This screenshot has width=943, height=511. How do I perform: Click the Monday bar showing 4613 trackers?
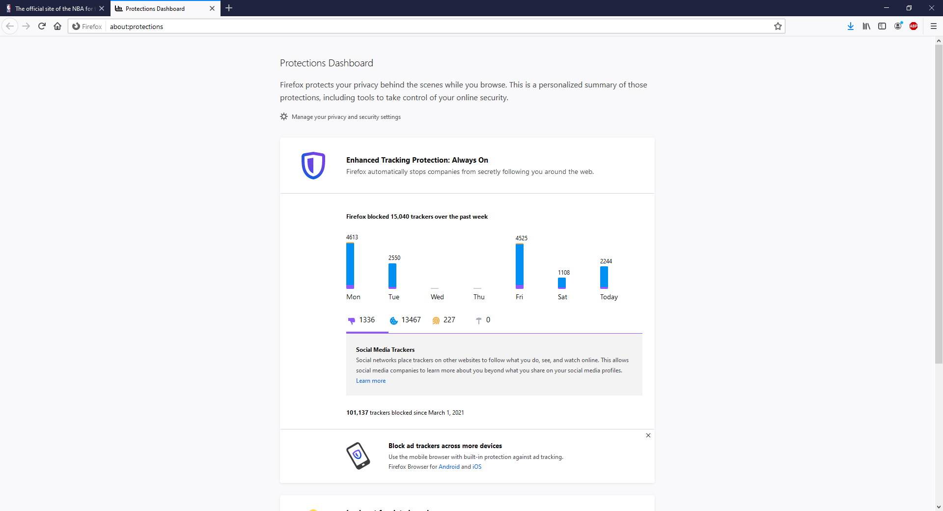pyautogui.click(x=350, y=265)
